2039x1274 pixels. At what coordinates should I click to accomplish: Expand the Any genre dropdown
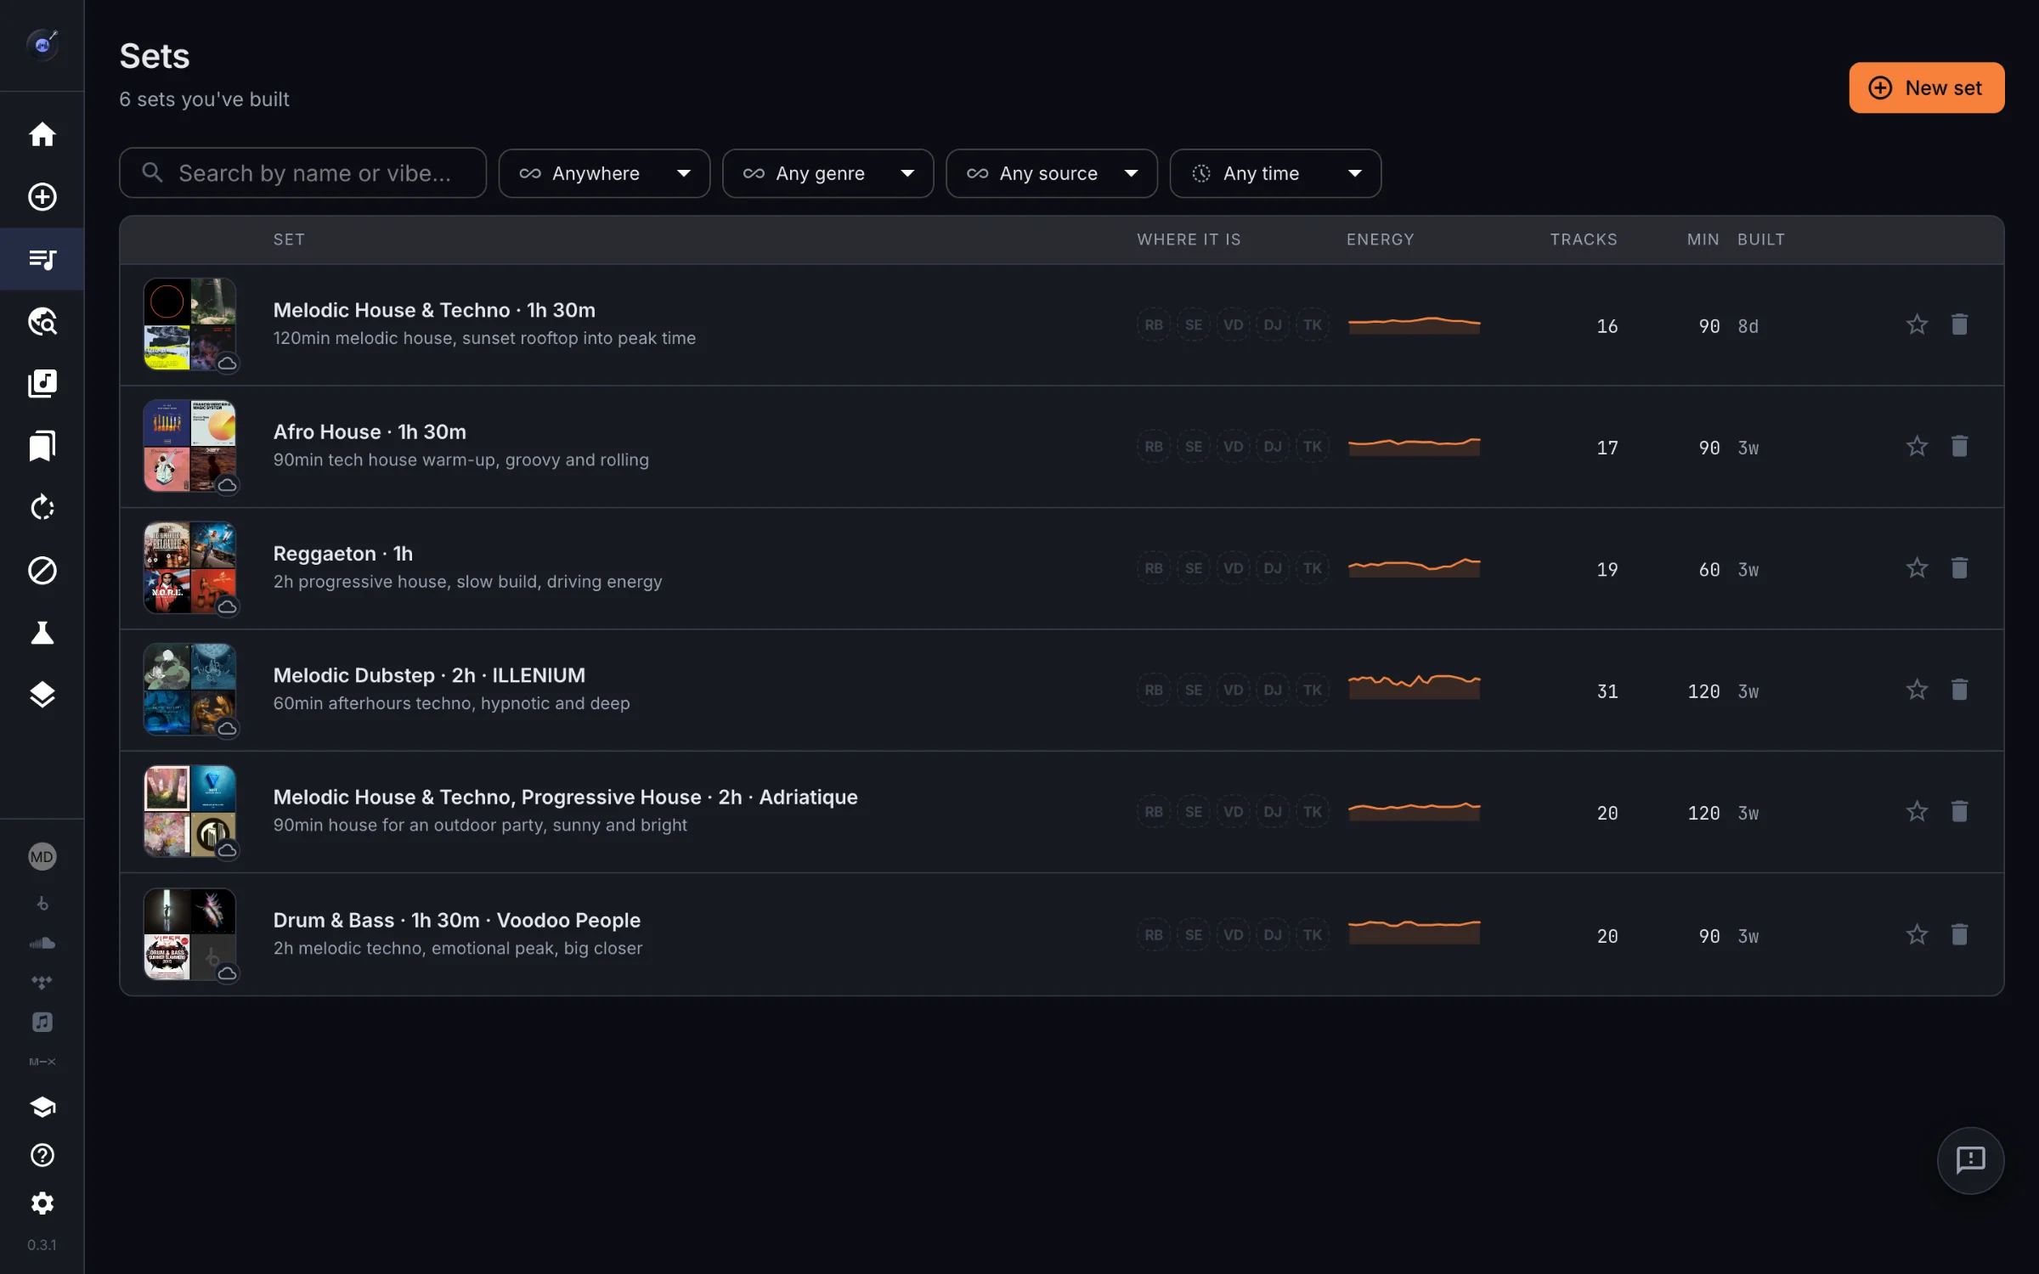(x=827, y=173)
